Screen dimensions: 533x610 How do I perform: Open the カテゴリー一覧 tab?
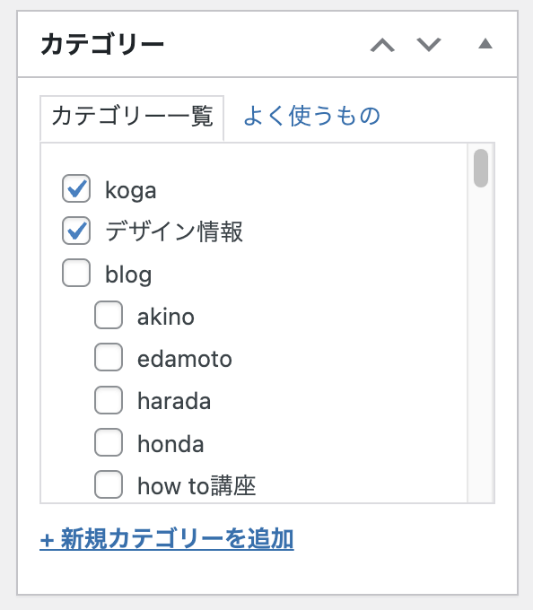tap(132, 118)
